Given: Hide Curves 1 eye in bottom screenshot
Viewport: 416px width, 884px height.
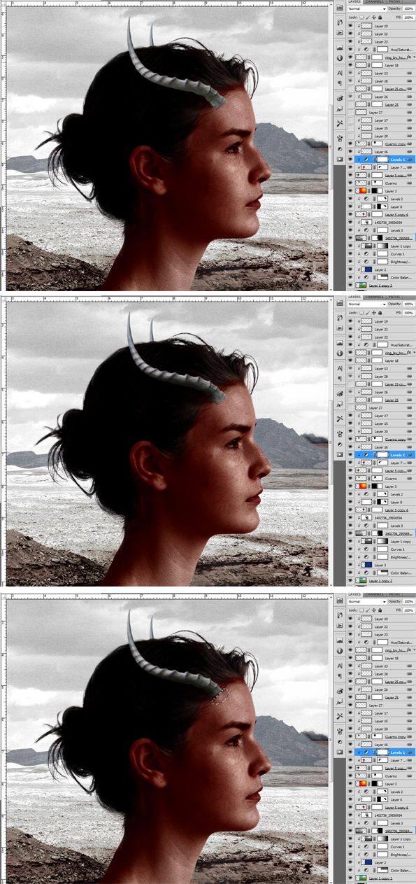Looking at the screenshot, I should pyautogui.click(x=350, y=847).
